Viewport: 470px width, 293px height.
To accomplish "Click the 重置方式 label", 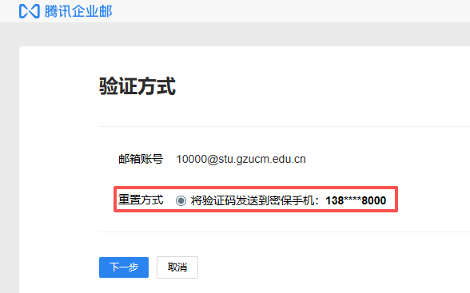I will [x=141, y=200].
